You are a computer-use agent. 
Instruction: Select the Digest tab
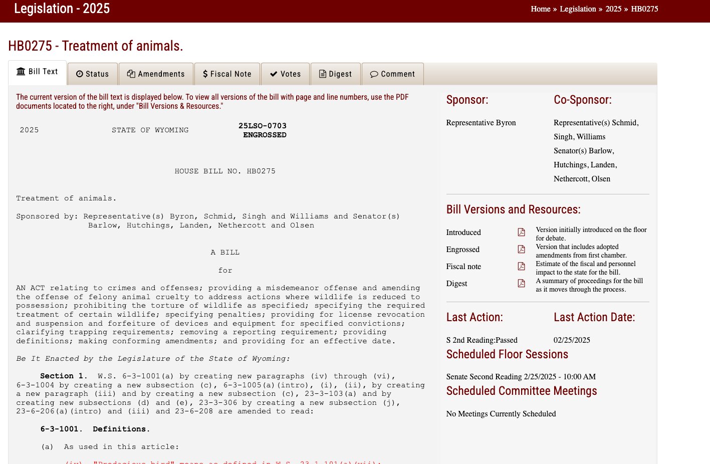coord(335,74)
